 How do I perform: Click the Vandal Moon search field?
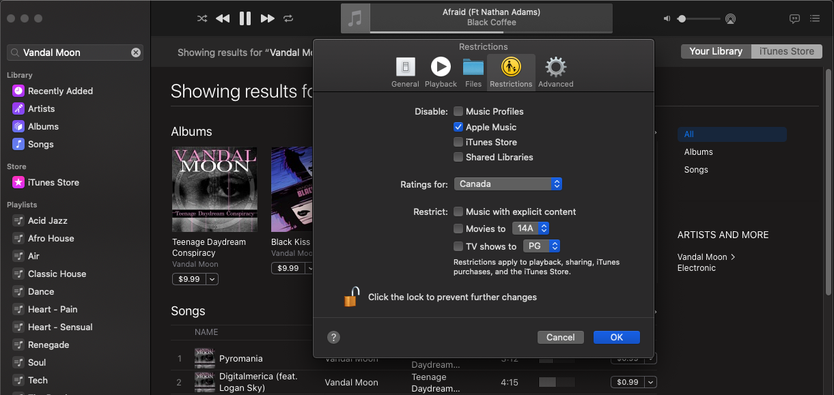click(75, 53)
